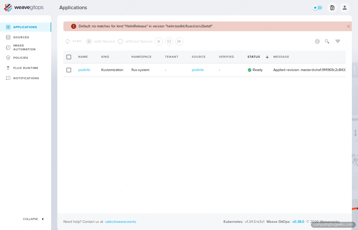Viewport: 358px width, 230px height.
Task: Click the Flux Runtime icon
Action: click(8, 68)
